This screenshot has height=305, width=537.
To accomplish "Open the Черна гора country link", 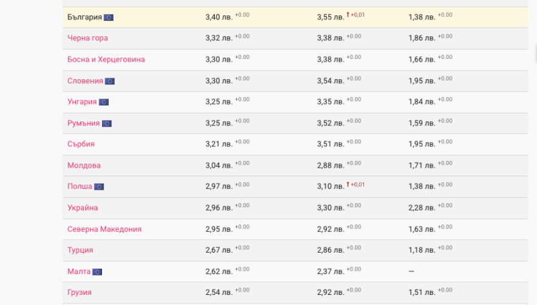I will pyautogui.click(x=87, y=38).
